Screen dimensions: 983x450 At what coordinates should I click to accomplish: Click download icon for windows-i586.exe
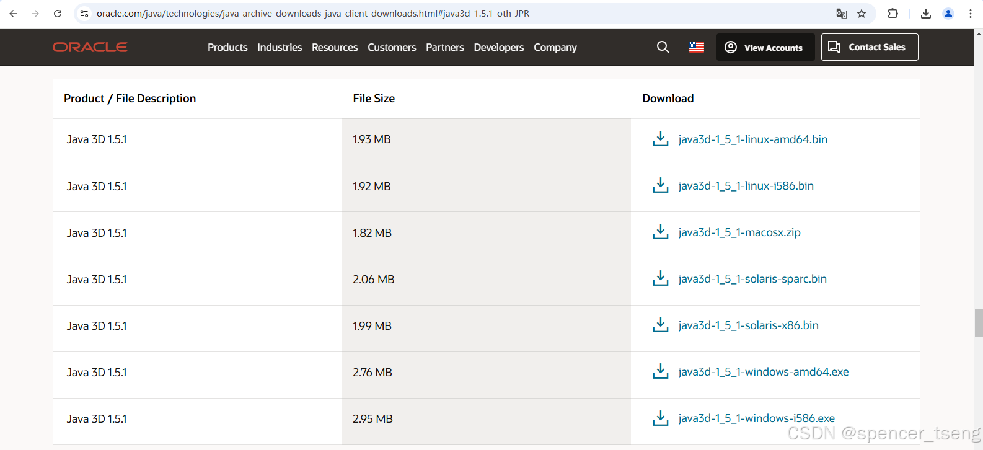pos(661,418)
